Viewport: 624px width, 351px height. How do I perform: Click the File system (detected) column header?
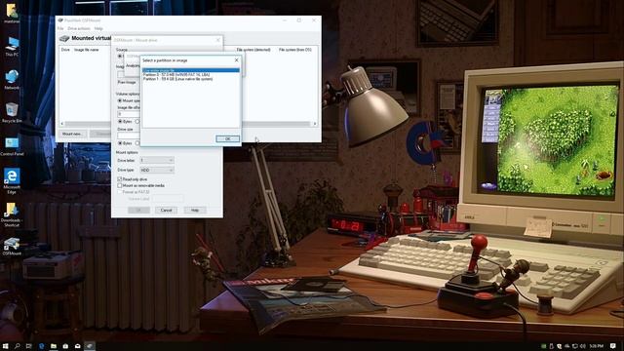point(253,50)
